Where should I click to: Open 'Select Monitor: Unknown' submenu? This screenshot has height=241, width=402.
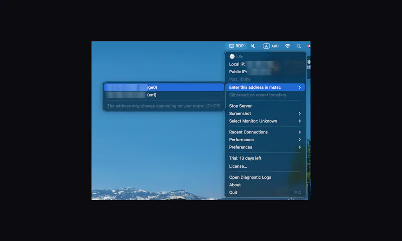[265, 121]
